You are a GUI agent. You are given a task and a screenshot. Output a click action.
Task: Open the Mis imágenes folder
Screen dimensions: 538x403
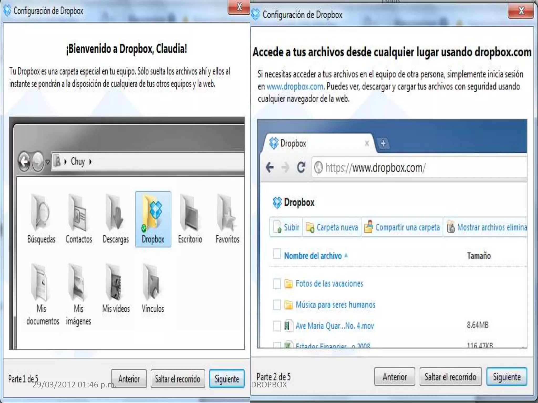(79, 294)
